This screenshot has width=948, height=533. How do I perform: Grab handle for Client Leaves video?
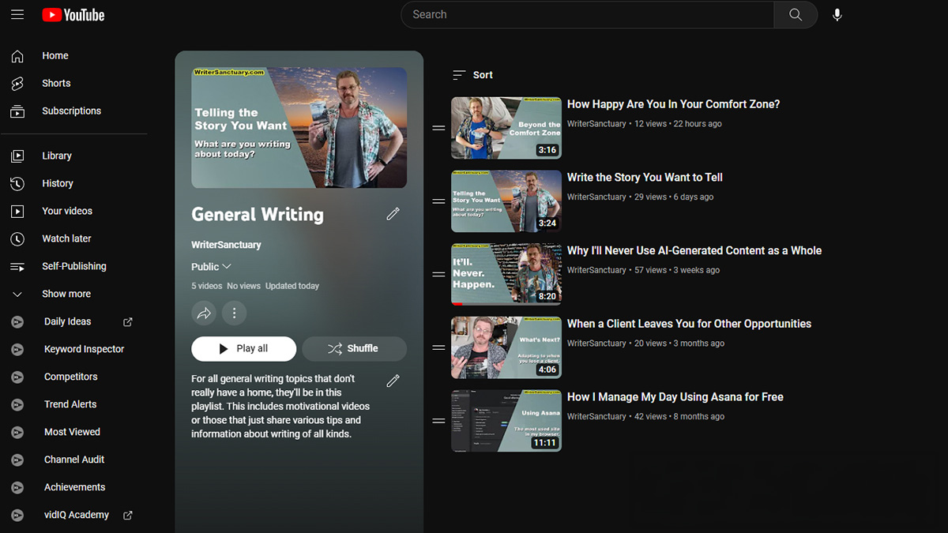438,348
